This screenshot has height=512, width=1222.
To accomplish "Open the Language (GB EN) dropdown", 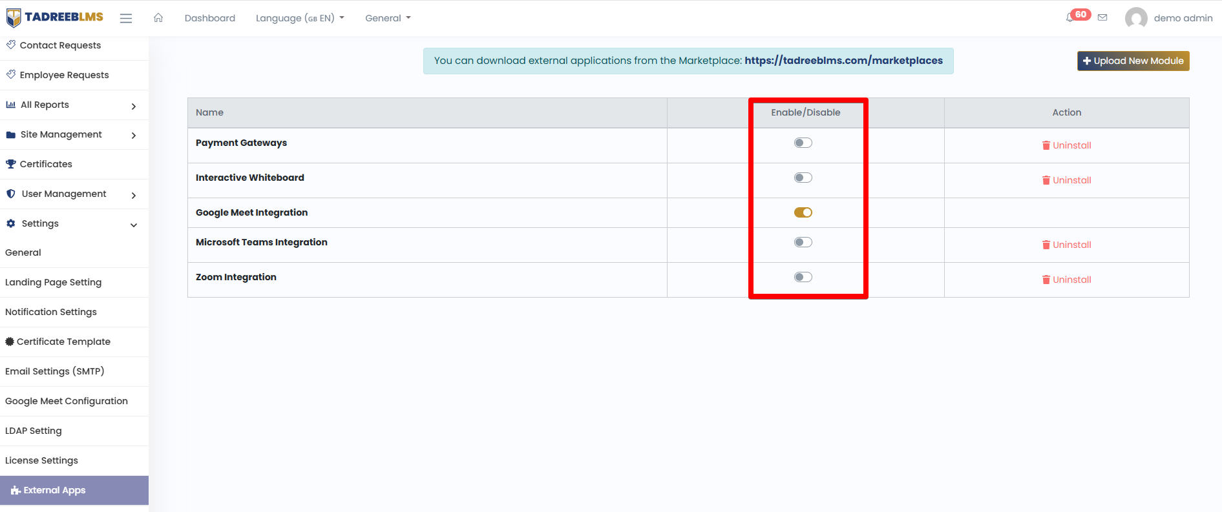I will coord(300,18).
